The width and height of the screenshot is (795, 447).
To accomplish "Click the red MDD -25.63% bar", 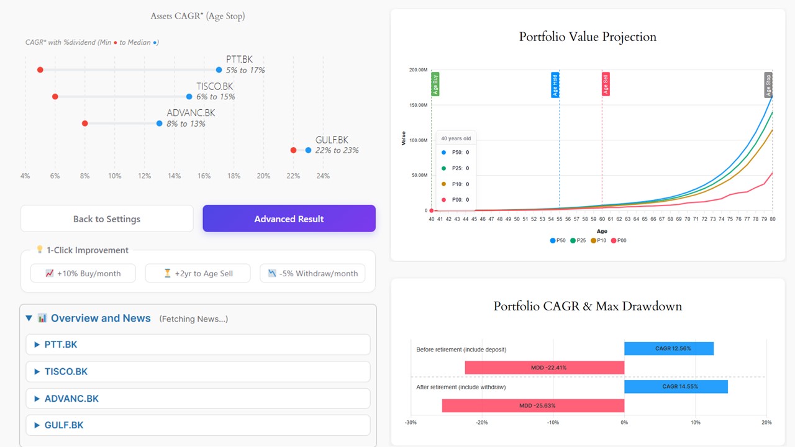I will (x=533, y=406).
